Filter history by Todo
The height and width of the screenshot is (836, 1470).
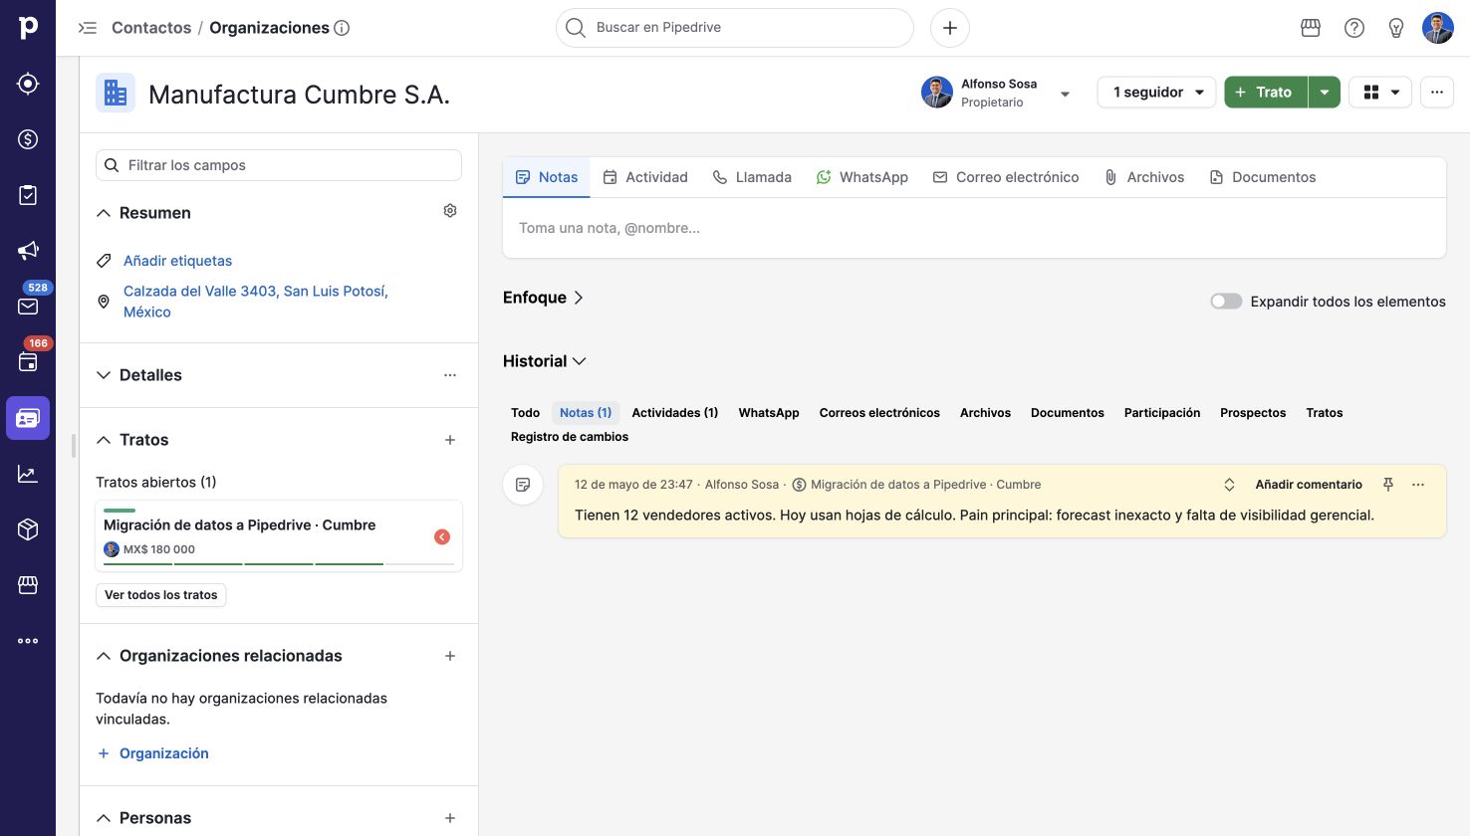[x=525, y=413]
